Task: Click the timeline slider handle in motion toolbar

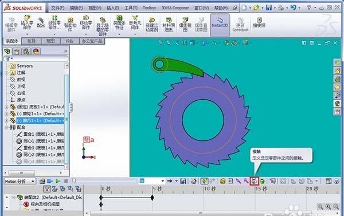Action: point(74,180)
